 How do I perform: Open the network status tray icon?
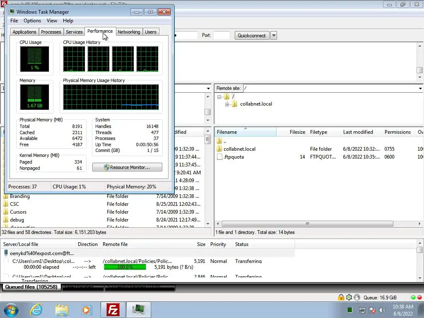(362, 310)
